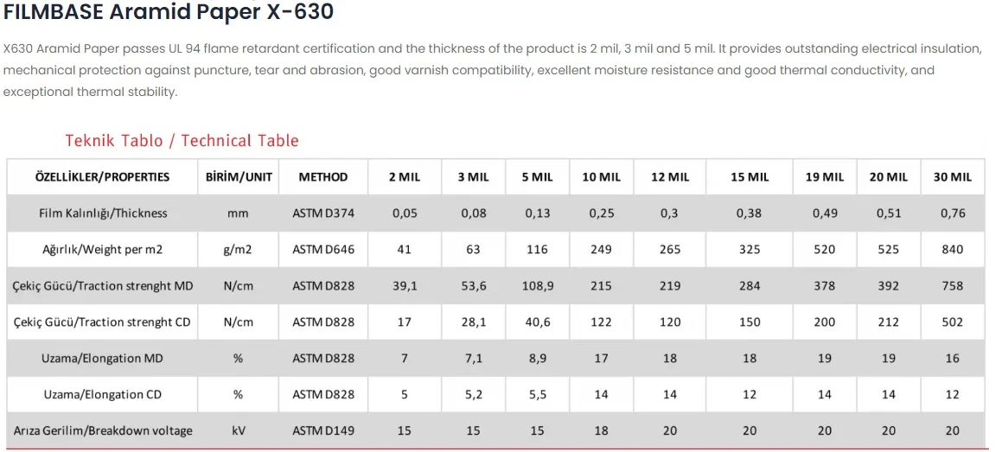Click the Teknik Tablo / Technical Table title
Screen dimensions: 1002x452
(x=182, y=141)
